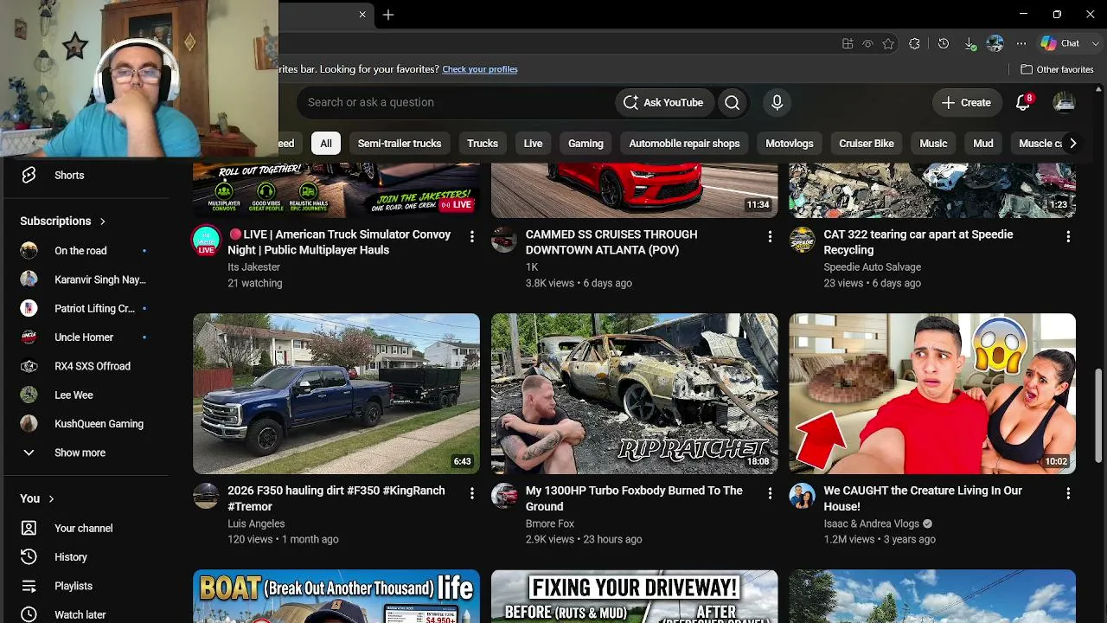Open the Uncle Homer subscription
The width and height of the screenshot is (1107, 623).
(86, 337)
